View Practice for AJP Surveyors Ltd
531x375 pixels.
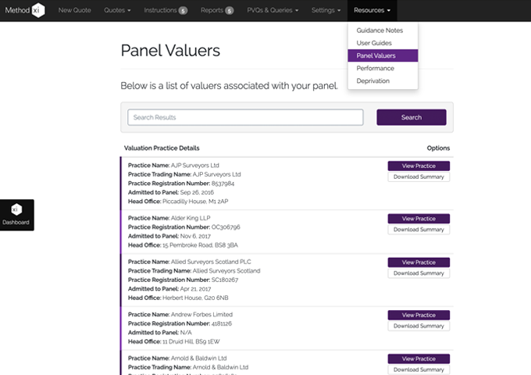pyautogui.click(x=419, y=166)
